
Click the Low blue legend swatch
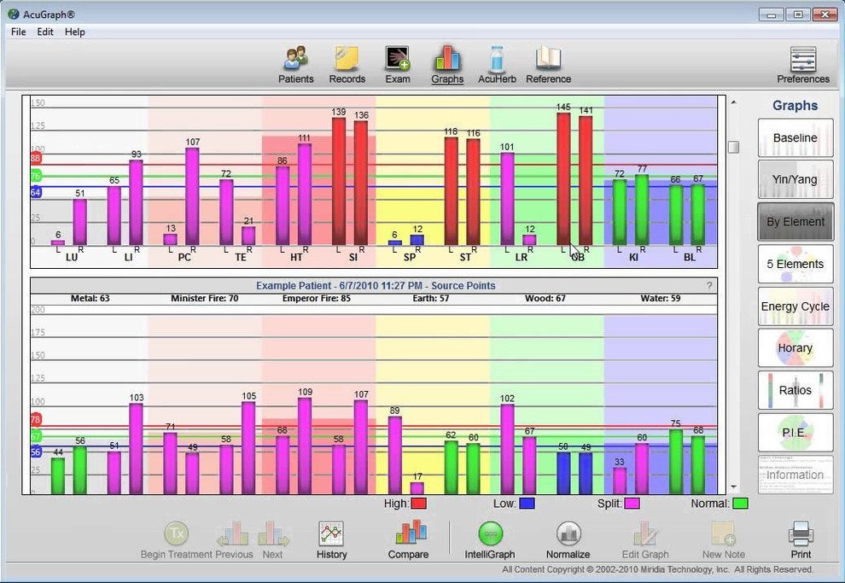(527, 504)
